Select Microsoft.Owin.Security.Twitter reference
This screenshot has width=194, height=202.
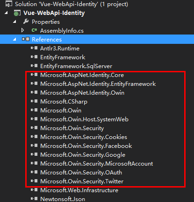pos(82,181)
